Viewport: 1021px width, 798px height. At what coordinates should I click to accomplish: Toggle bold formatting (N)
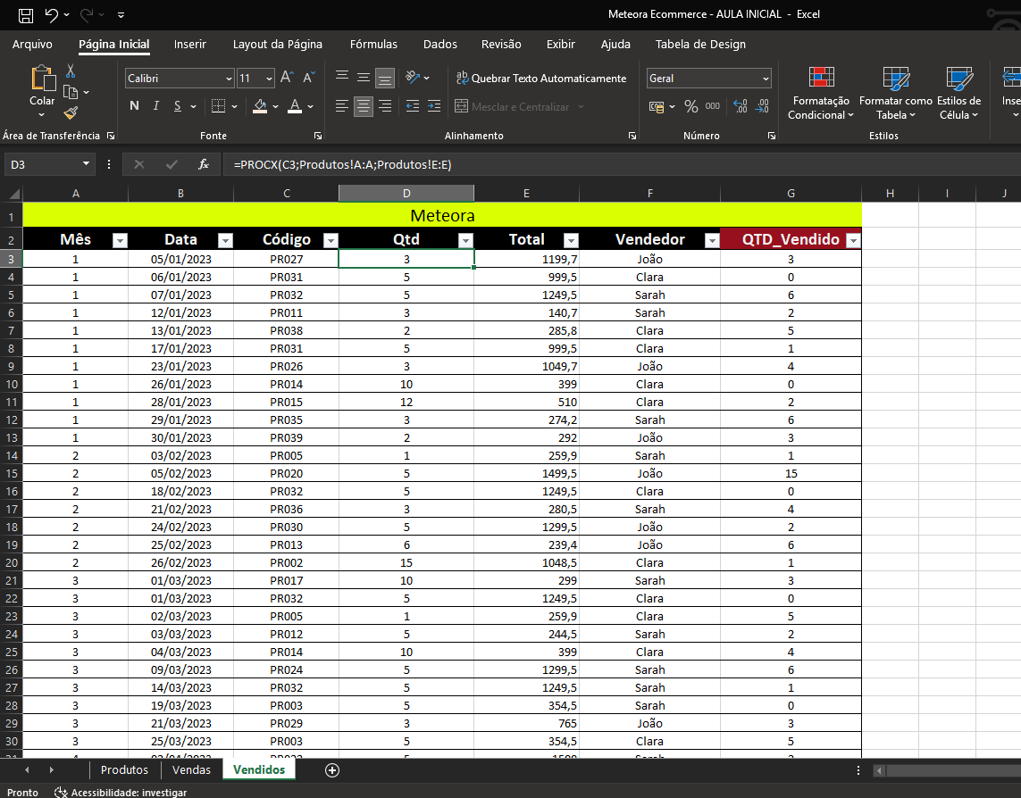pyautogui.click(x=134, y=106)
